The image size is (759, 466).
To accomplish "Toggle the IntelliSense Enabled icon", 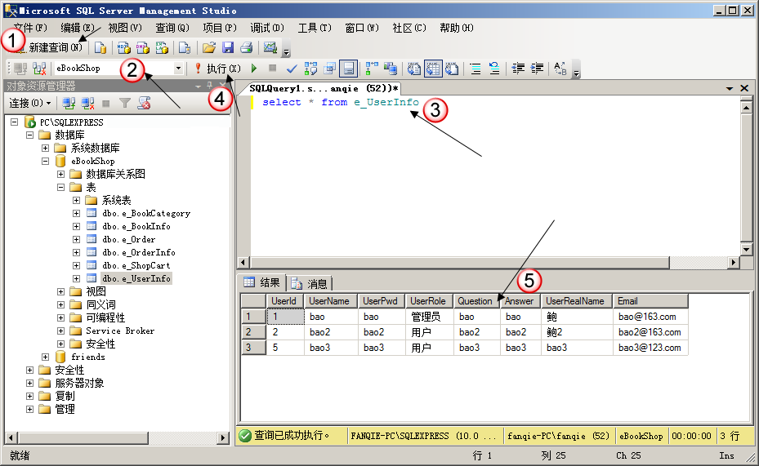I will tap(349, 69).
